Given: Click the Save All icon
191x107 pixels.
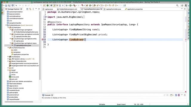Looking at the screenshot, I should click(9, 5).
